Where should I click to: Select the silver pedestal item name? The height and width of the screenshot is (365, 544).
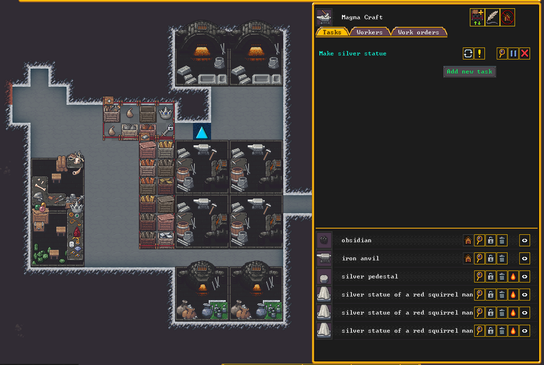click(x=369, y=276)
